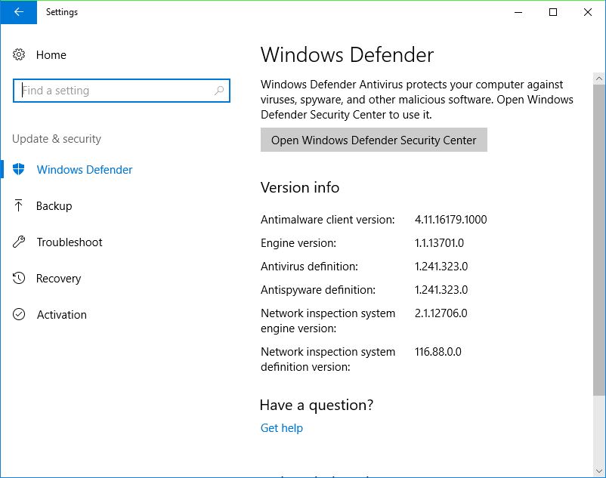The height and width of the screenshot is (478, 606).
Task: Open the Backup section
Action: pos(54,206)
